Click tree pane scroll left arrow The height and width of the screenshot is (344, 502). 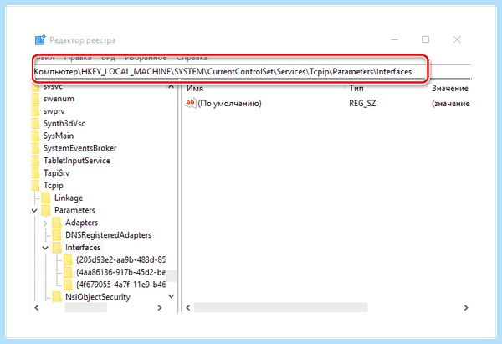point(37,308)
